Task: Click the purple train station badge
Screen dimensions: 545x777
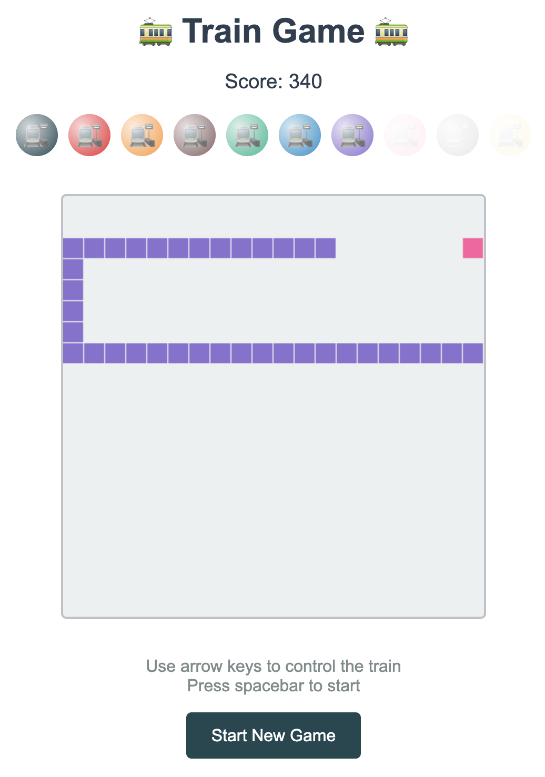Action: [x=352, y=135]
